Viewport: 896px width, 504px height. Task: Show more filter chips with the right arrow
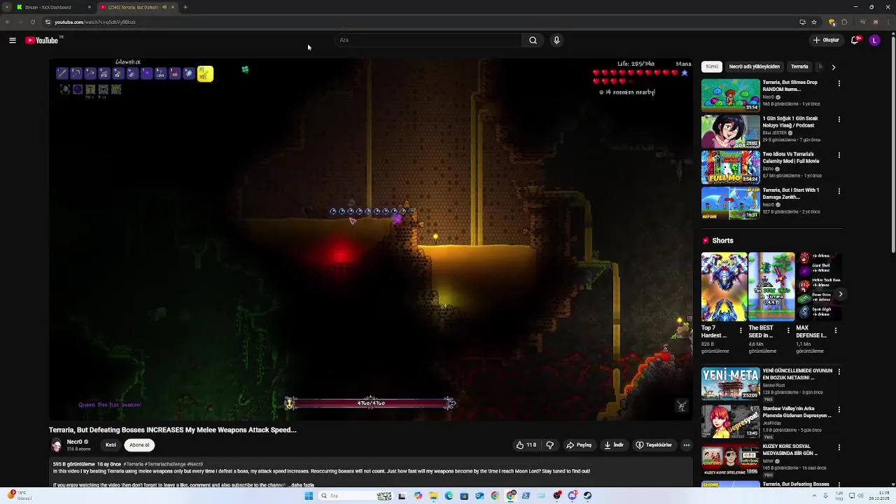[833, 67]
